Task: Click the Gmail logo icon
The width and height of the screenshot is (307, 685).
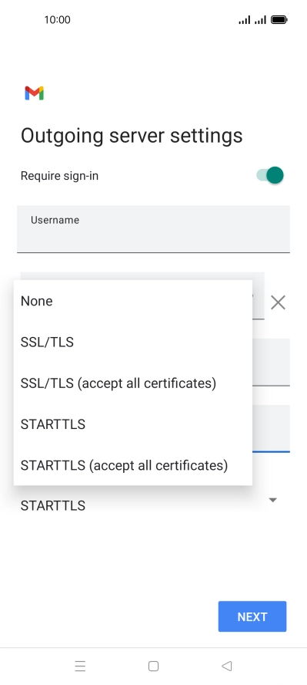Action: [x=35, y=93]
